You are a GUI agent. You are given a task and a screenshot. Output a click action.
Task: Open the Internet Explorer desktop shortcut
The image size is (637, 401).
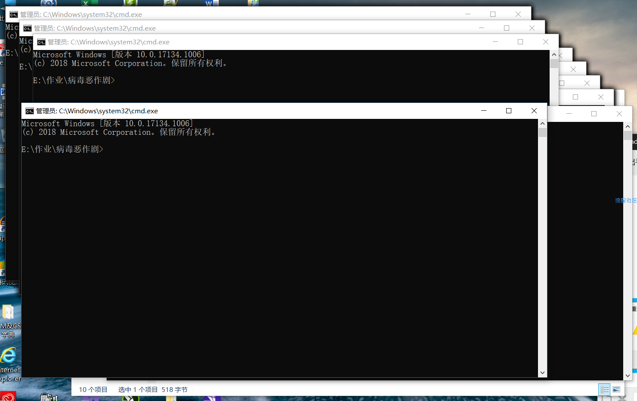(9, 357)
